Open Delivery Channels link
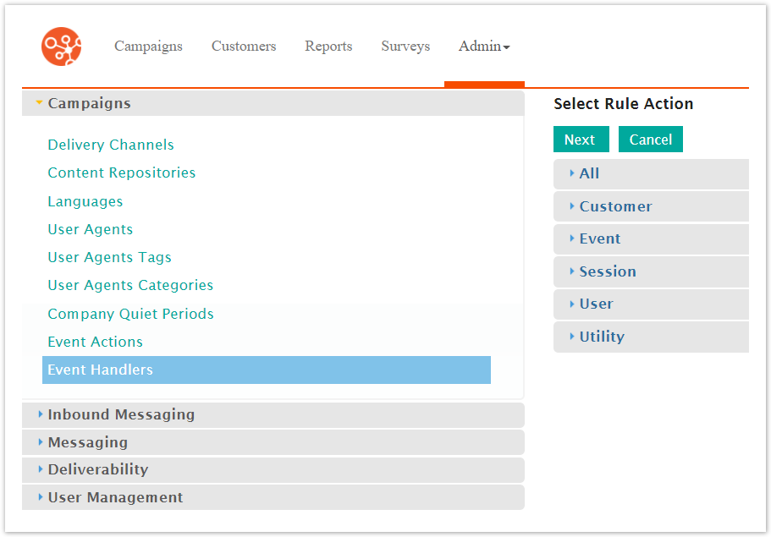Viewport: 771px width, 537px height. coord(111,145)
